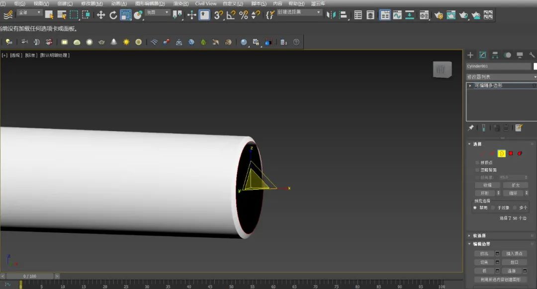Viewport: 537px width, 289px height.
Task: Open the 修改器(M) menu
Action: click(92, 3)
